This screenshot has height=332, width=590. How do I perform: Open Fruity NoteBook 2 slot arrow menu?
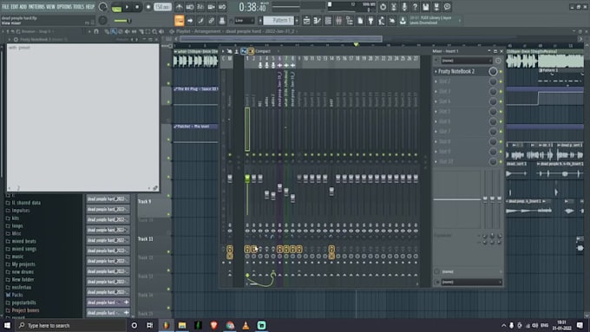point(436,71)
